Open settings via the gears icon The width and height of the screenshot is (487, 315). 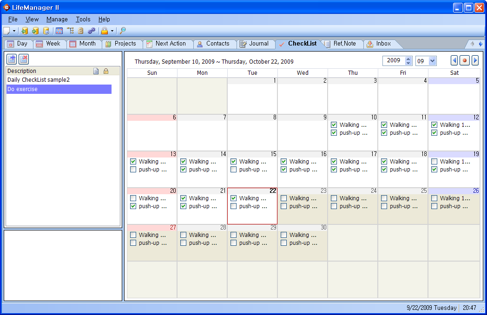tap(91, 31)
